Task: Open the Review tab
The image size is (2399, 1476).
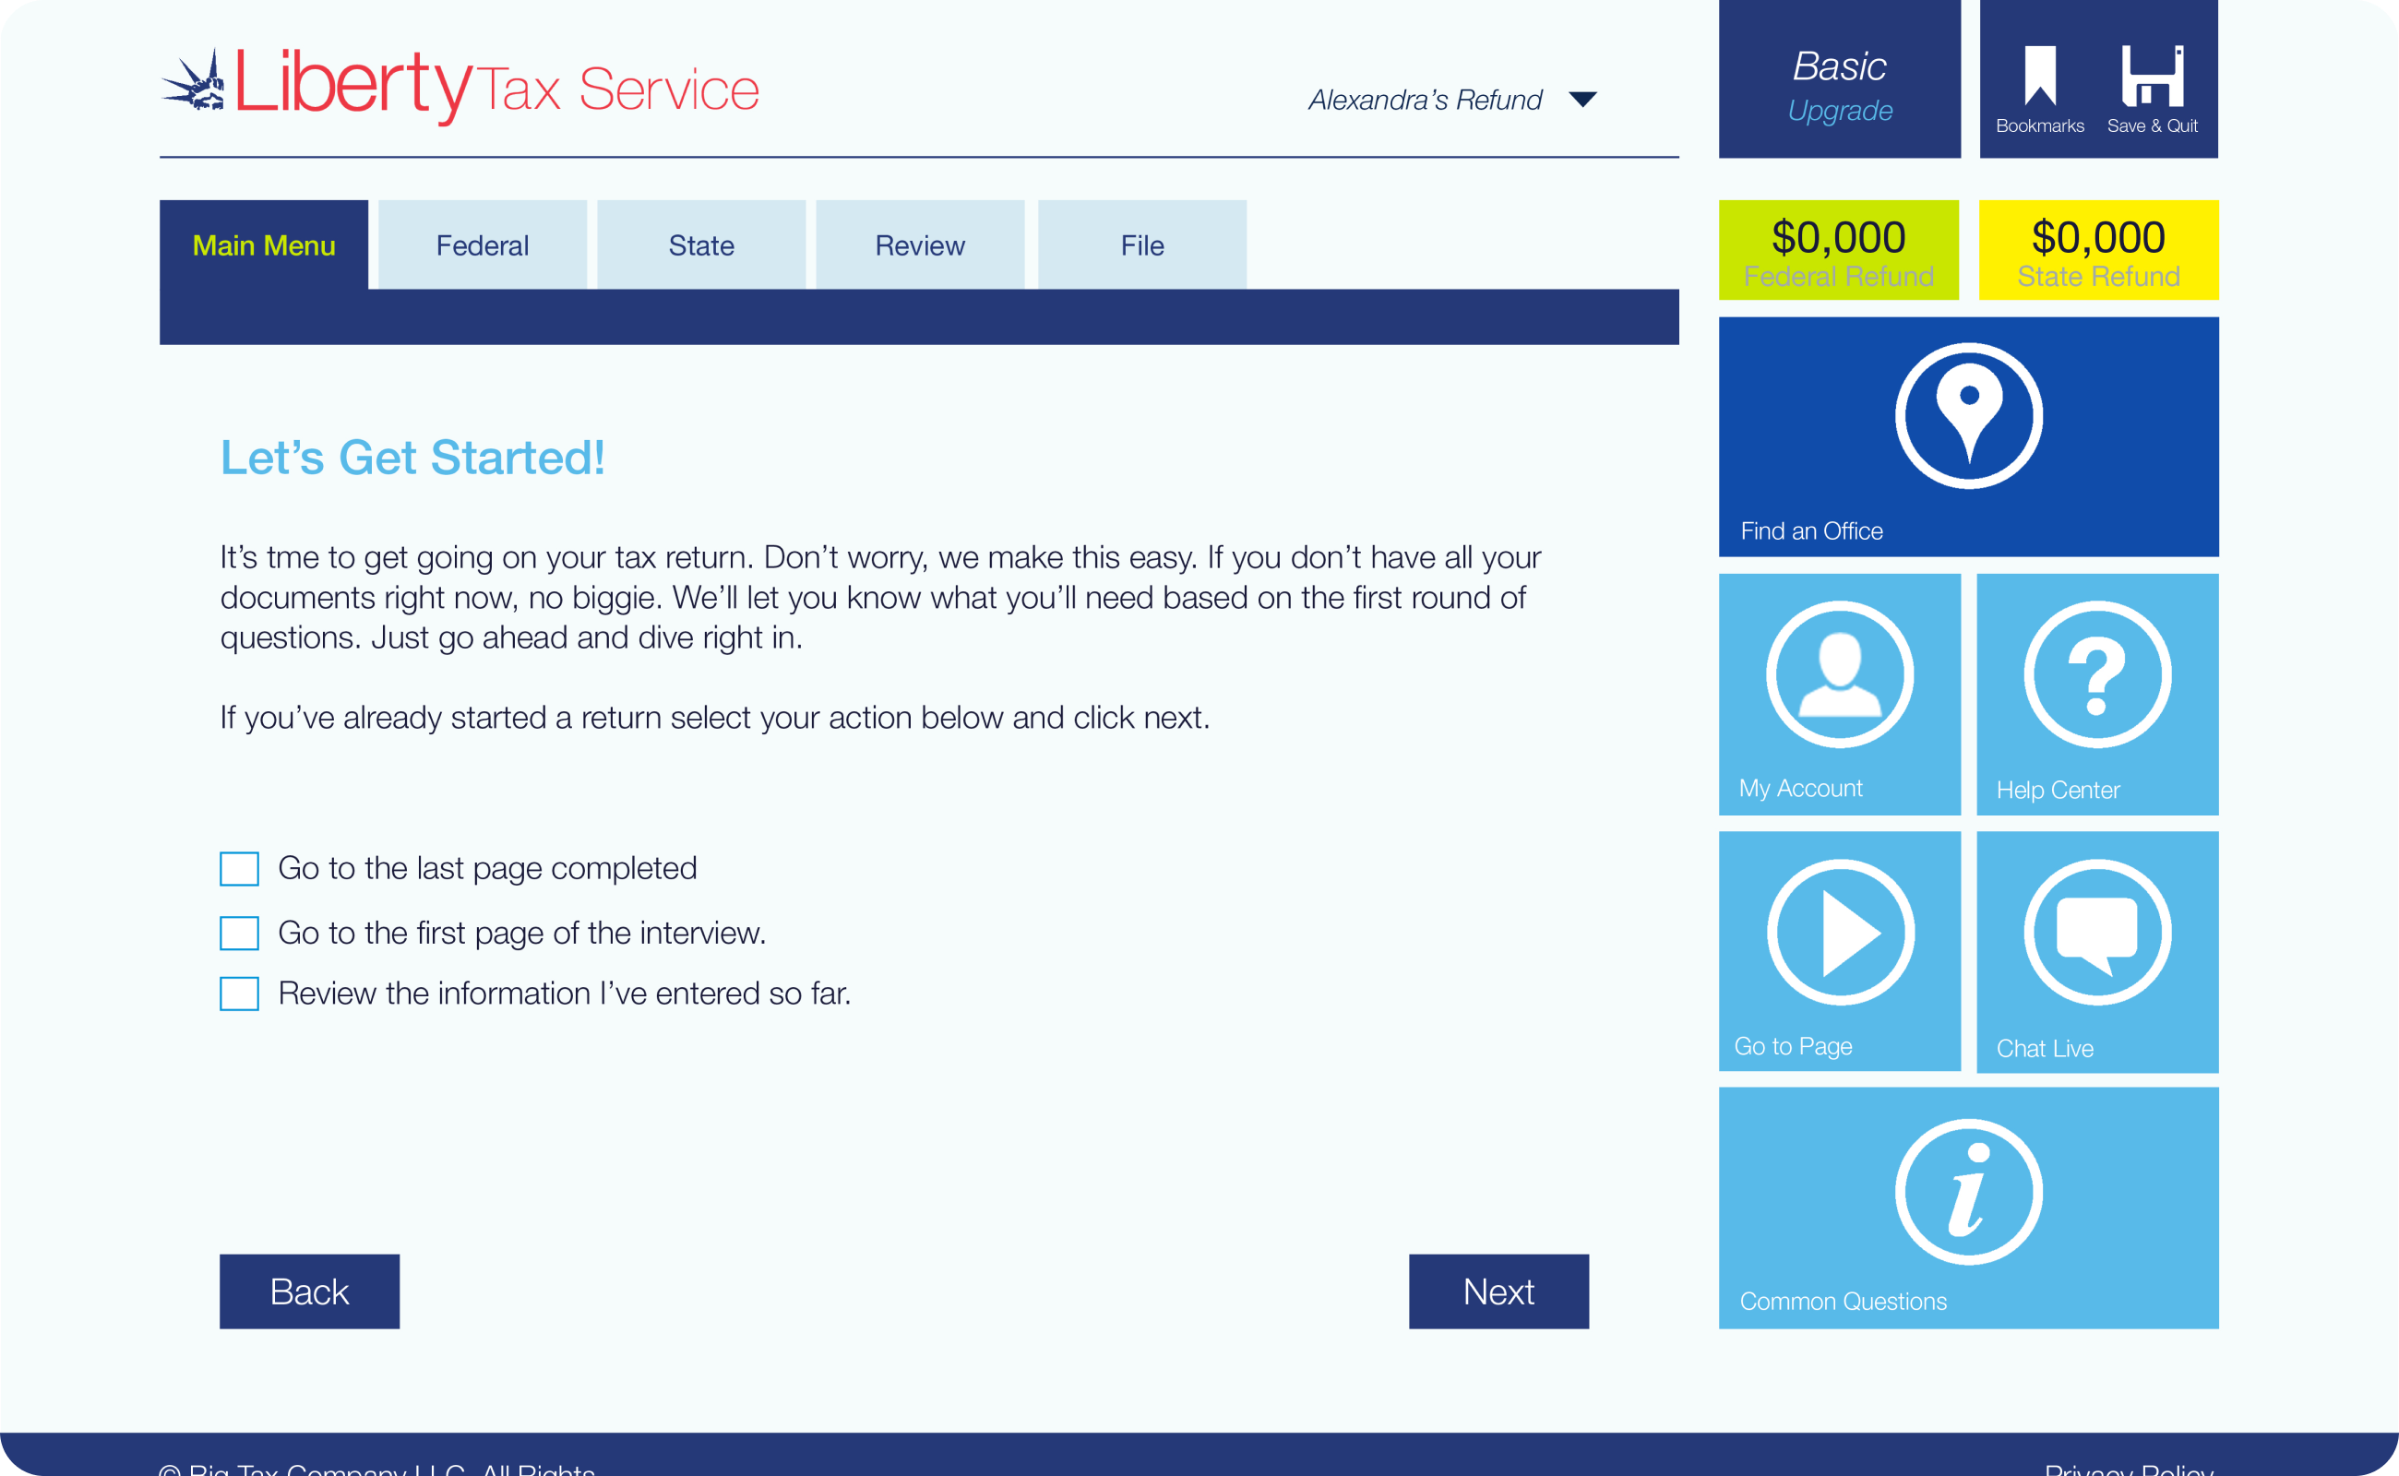Action: pos(920,245)
